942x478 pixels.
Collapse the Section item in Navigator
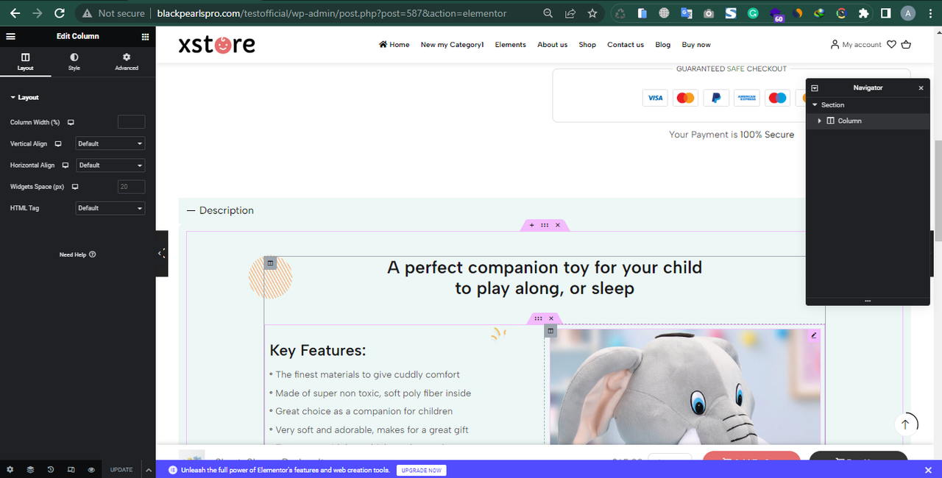click(815, 105)
